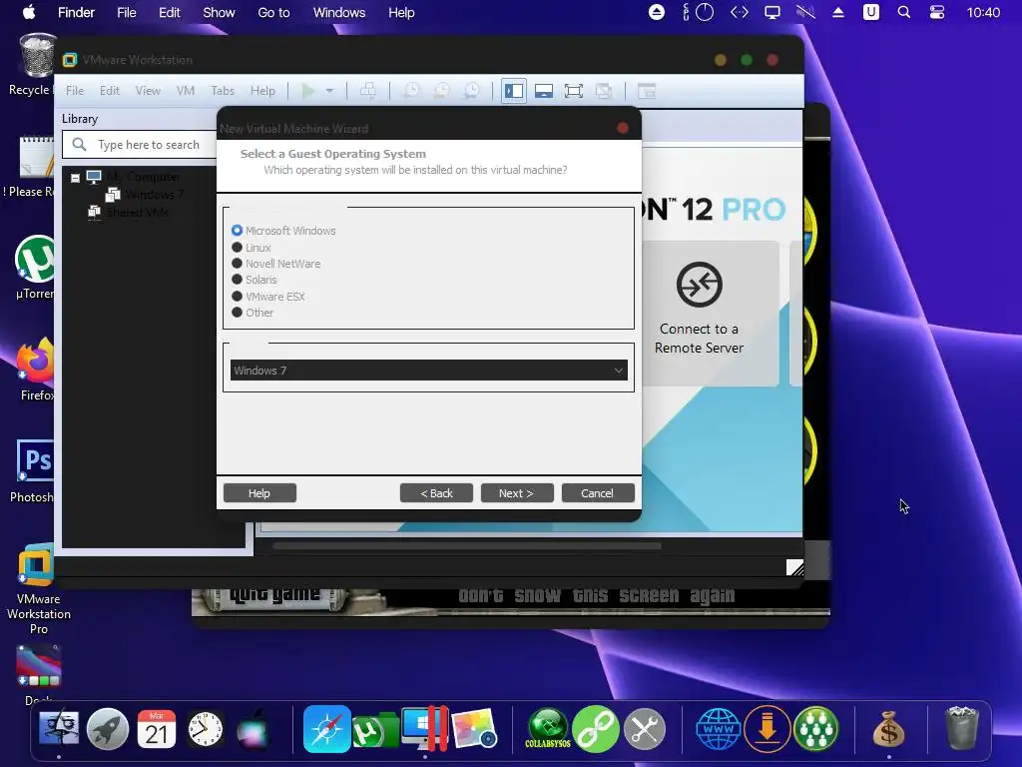Click VMware window resize grip corner

[x=794, y=567]
